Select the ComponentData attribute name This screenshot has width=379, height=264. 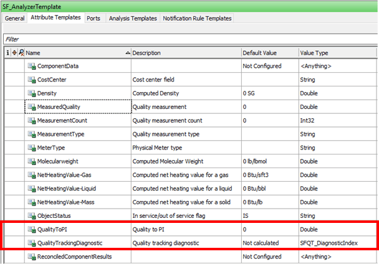coord(58,66)
